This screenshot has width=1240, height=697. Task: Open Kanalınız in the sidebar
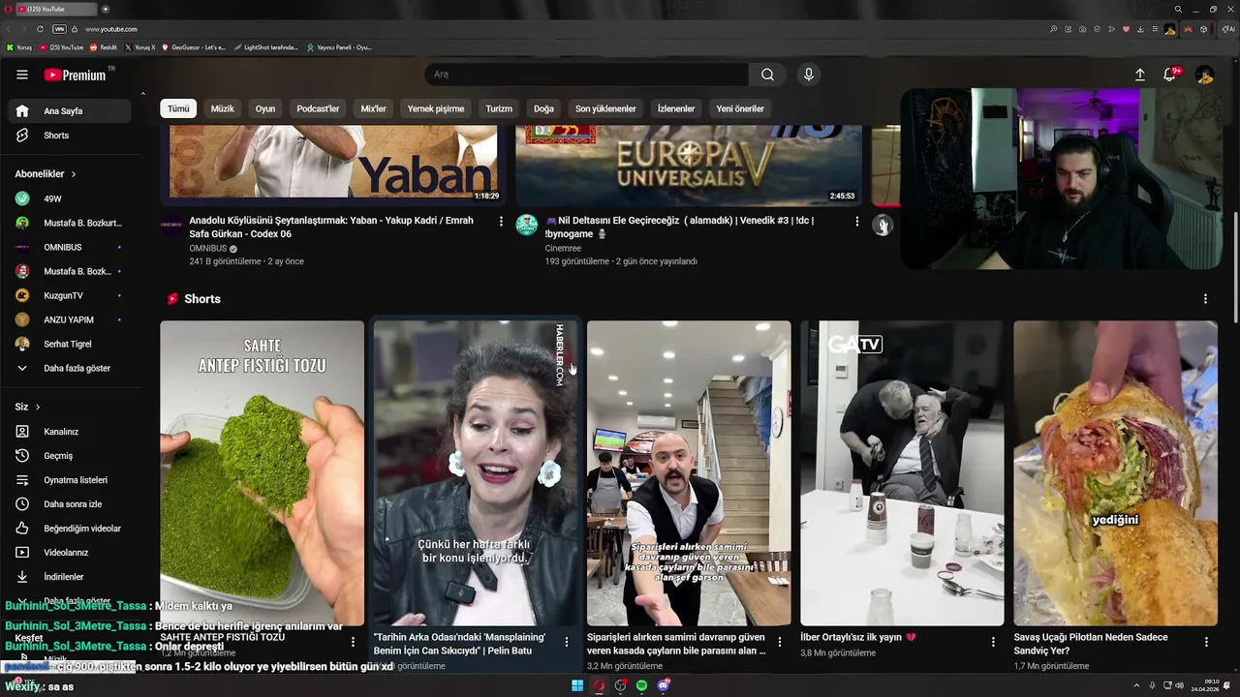pos(70,432)
